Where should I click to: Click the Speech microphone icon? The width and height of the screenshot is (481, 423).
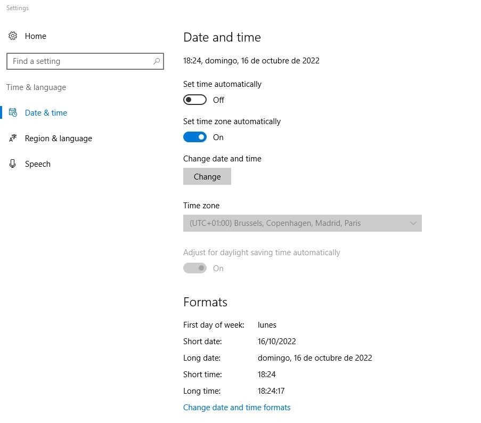tap(13, 164)
